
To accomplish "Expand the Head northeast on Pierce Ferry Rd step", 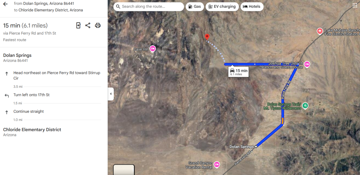I will pyautogui.click(x=53, y=78).
